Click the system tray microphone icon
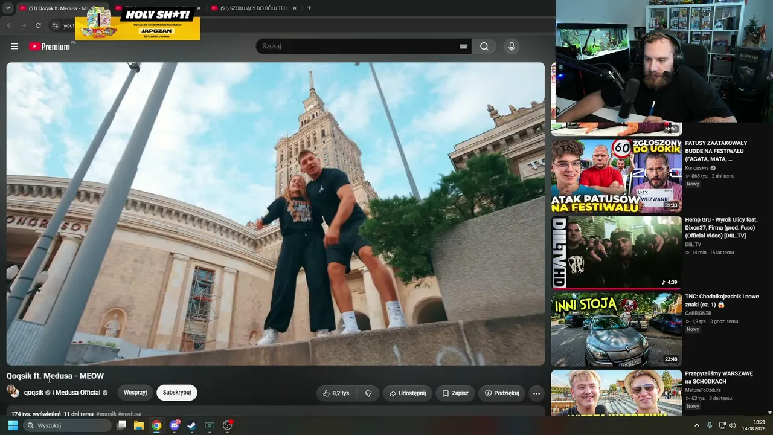Viewport: 773px width, 435px height. [710, 425]
